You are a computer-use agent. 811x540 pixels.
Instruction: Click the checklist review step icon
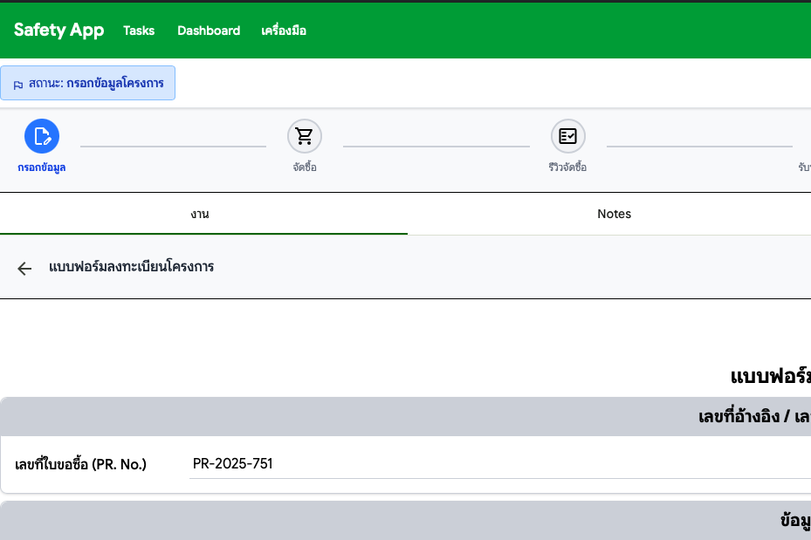[x=567, y=136]
